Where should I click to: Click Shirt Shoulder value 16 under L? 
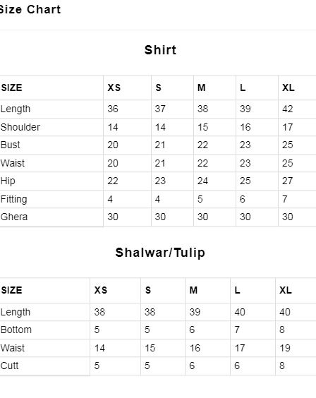click(x=245, y=127)
